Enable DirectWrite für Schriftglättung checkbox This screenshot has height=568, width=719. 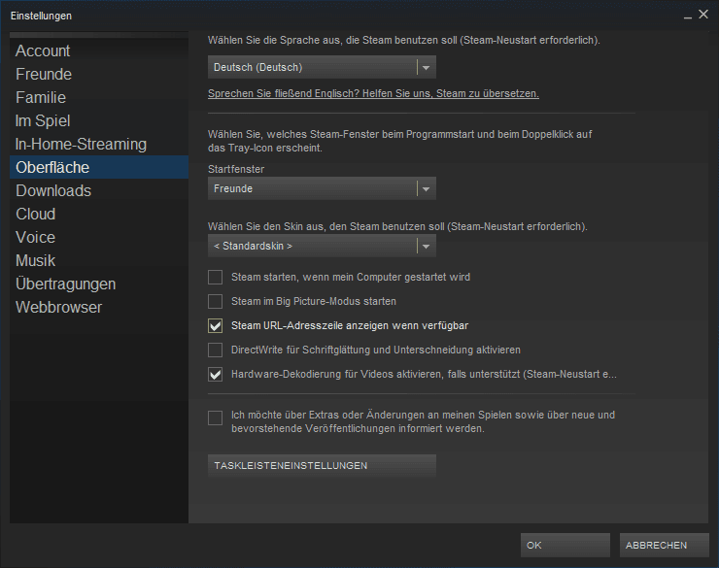tap(215, 350)
